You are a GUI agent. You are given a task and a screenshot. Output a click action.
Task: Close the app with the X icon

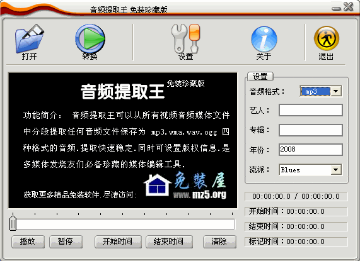pos(348,6)
